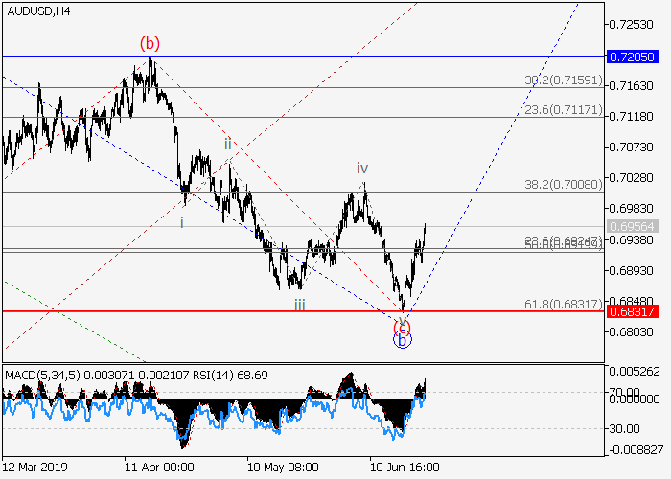Select the wave iv label
671x479 pixels.
coord(362,168)
